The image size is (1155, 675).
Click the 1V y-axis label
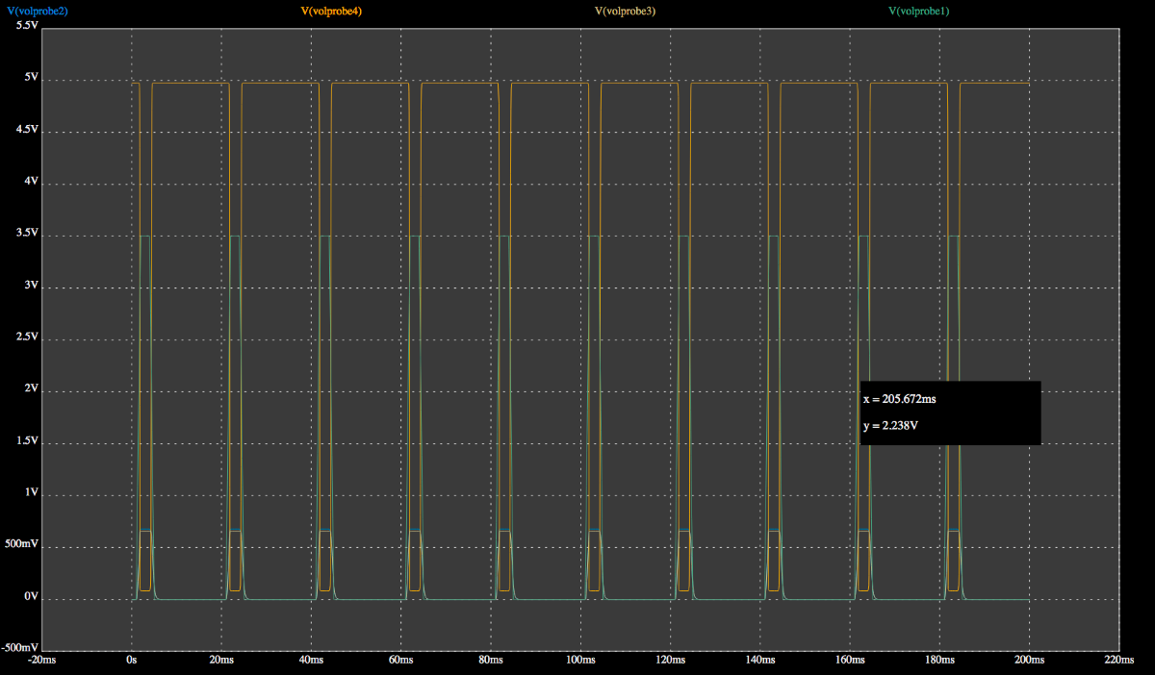[30, 492]
